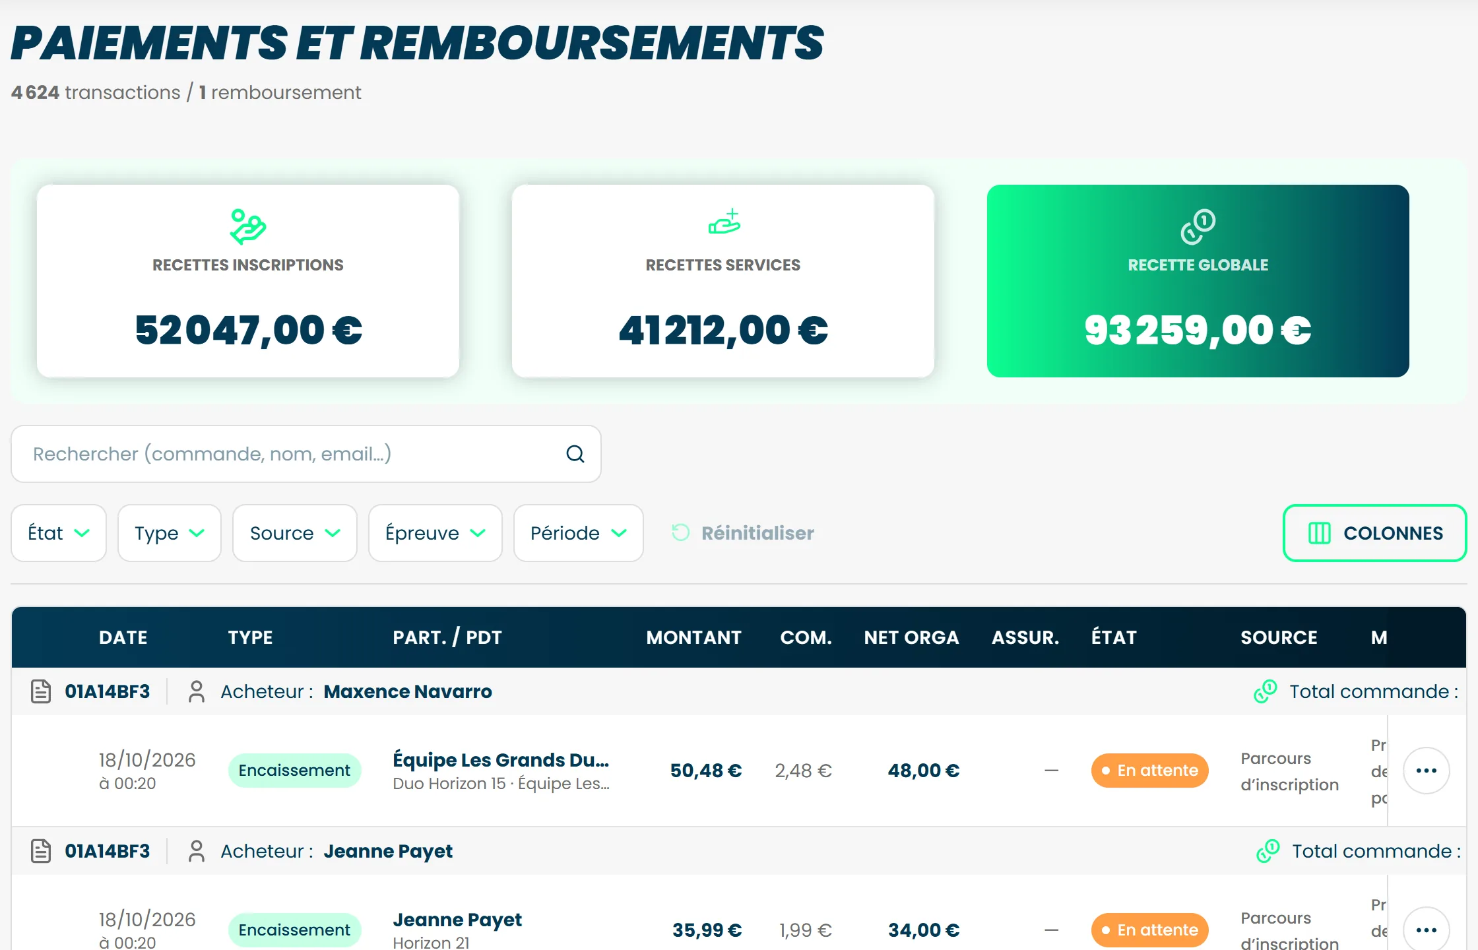Click the Encaissement tag on the Équipe Les Grands row
This screenshot has width=1478, height=950.
[294, 771]
